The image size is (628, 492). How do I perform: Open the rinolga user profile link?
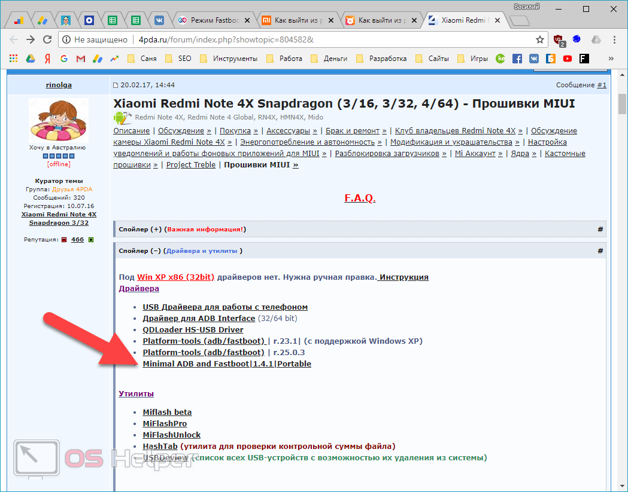coord(59,85)
